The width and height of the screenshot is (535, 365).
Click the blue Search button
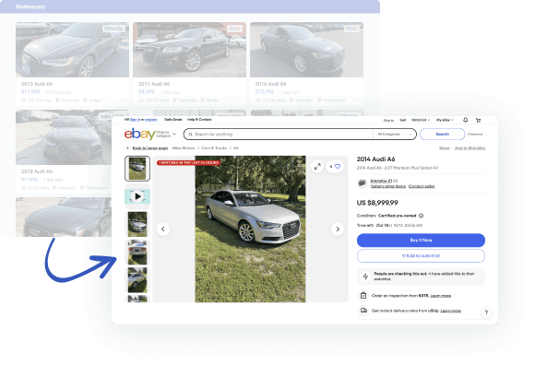tap(442, 135)
